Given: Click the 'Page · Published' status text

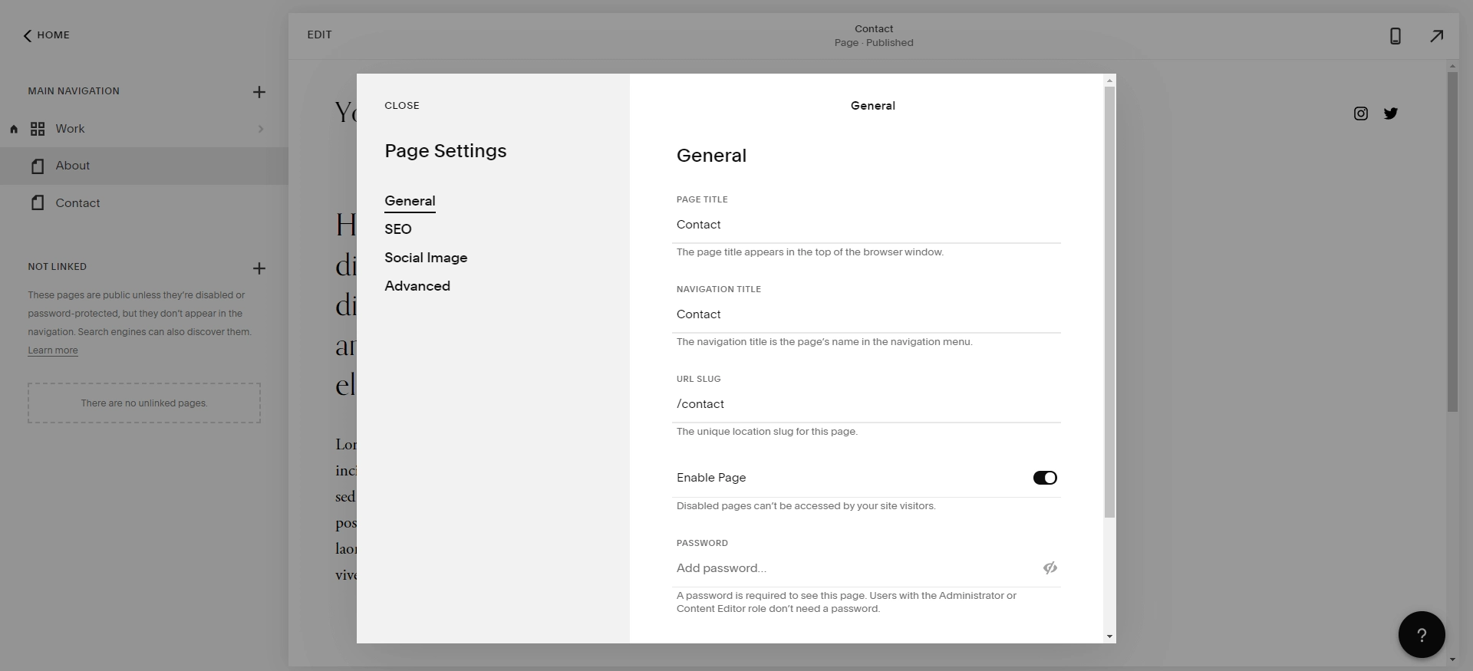Looking at the screenshot, I should pyautogui.click(x=874, y=43).
